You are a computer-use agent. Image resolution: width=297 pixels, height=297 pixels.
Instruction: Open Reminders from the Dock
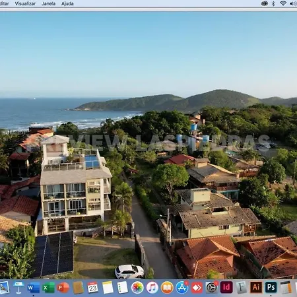click(x=123, y=287)
